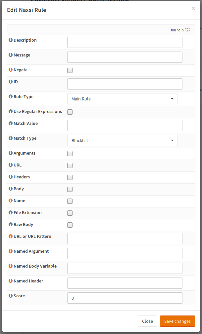Screen dimensions: 202x334
Task: Click the orange info icon beside Named Header
Action: tap(11, 281)
